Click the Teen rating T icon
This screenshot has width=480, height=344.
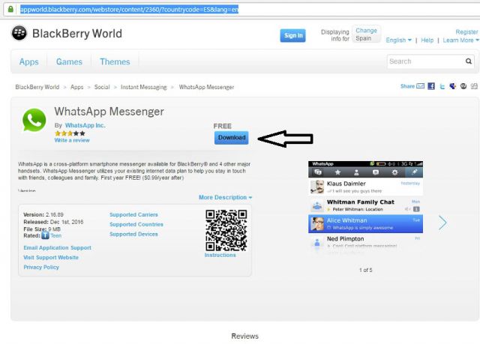[x=45, y=235]
